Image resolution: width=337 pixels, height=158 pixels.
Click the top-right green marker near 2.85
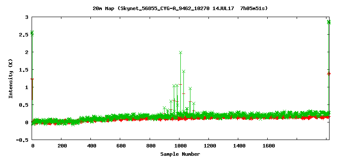pyautogui.click(x=329, y=22)
